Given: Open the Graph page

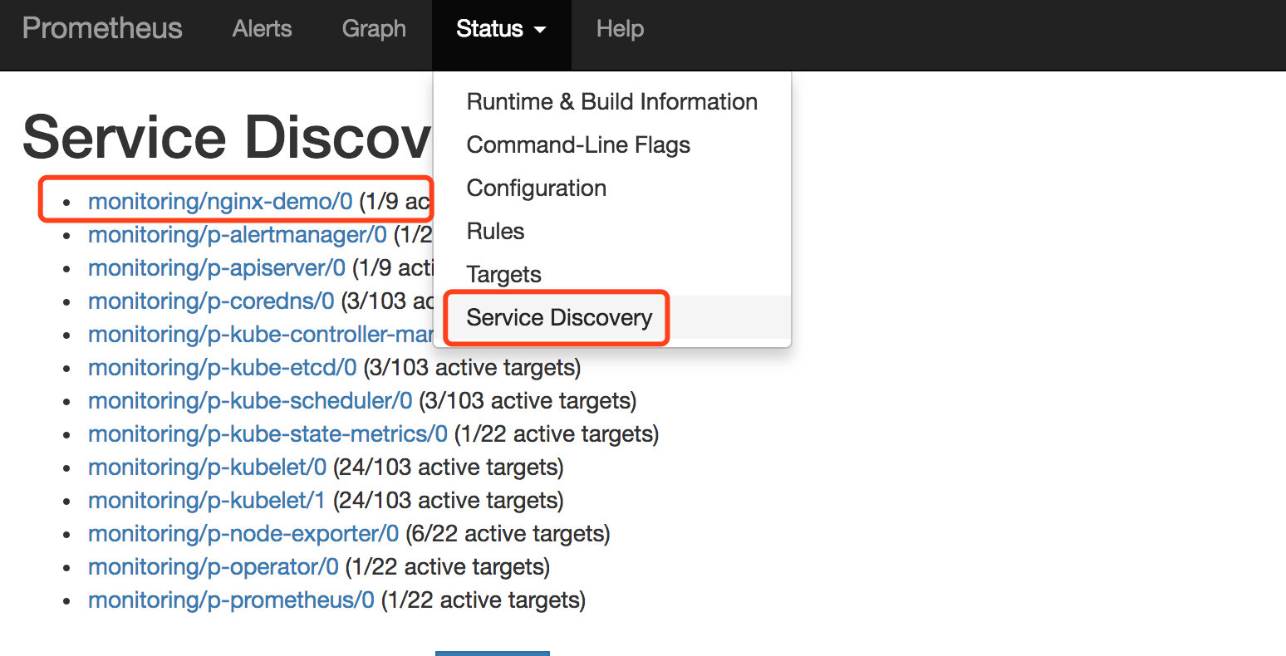Looking at the screenshot, I should click(x=374, y=29).
